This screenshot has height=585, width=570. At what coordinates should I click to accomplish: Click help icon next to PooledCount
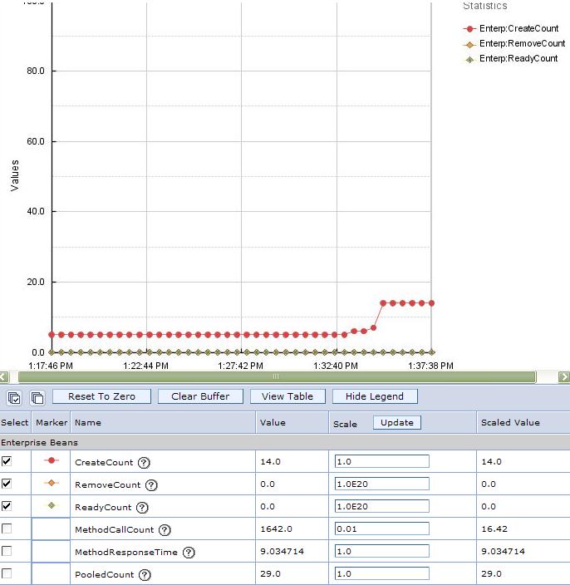point(145,574)
